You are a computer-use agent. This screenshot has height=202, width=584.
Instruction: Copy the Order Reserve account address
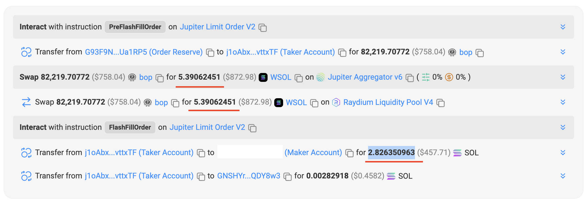click(210, 53)
